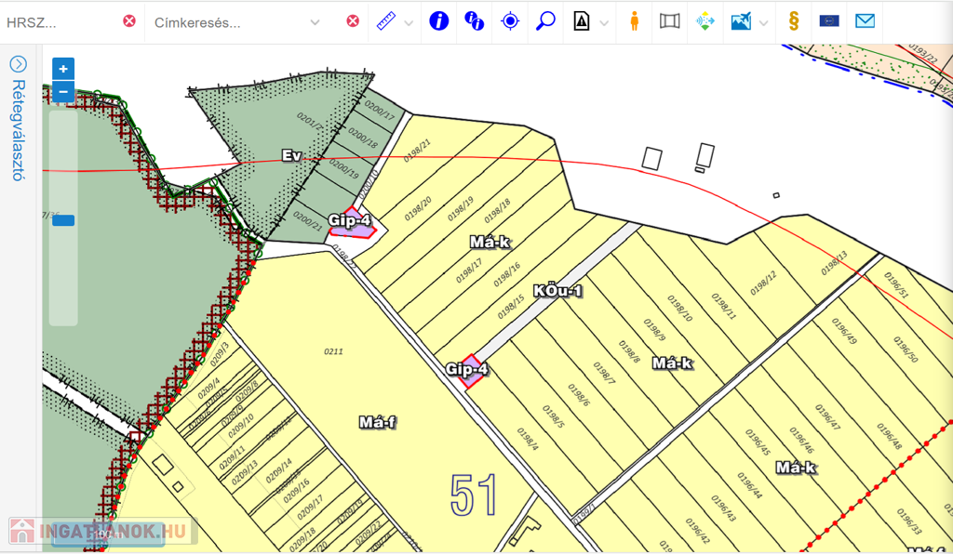Screen dimensions: 953x554
Task: Open the document print icon
Action: 582,21
